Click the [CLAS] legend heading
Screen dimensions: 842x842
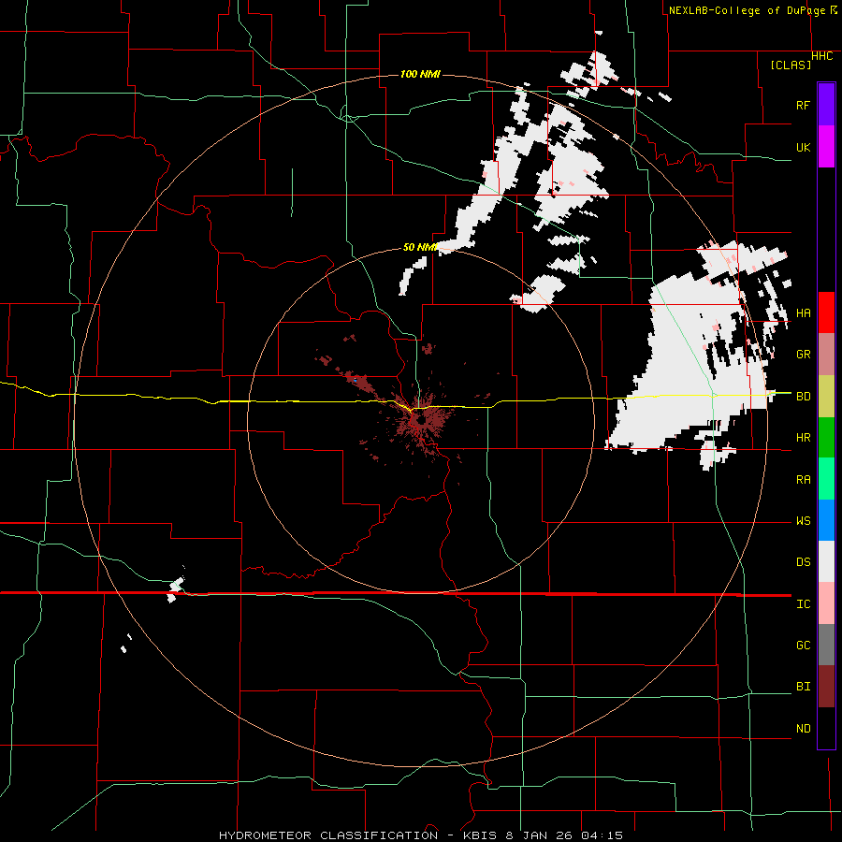point(791,65)
